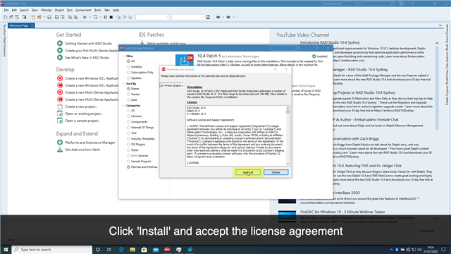Click the blue Back navigation arrow

[218, 17]
